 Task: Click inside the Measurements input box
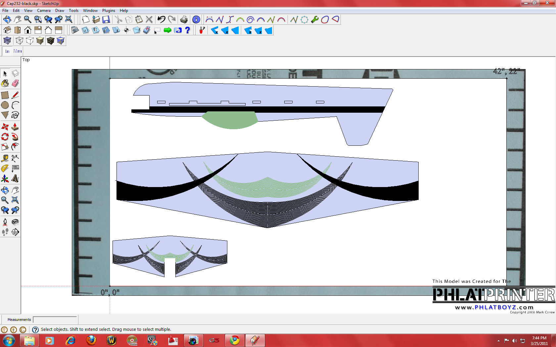pos(55,320)
